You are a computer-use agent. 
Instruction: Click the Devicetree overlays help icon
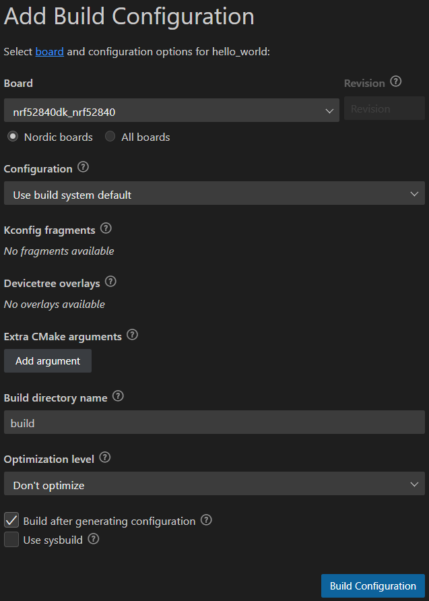point(110,282)
